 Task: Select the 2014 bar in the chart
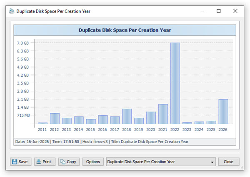(x=79, y=120)
